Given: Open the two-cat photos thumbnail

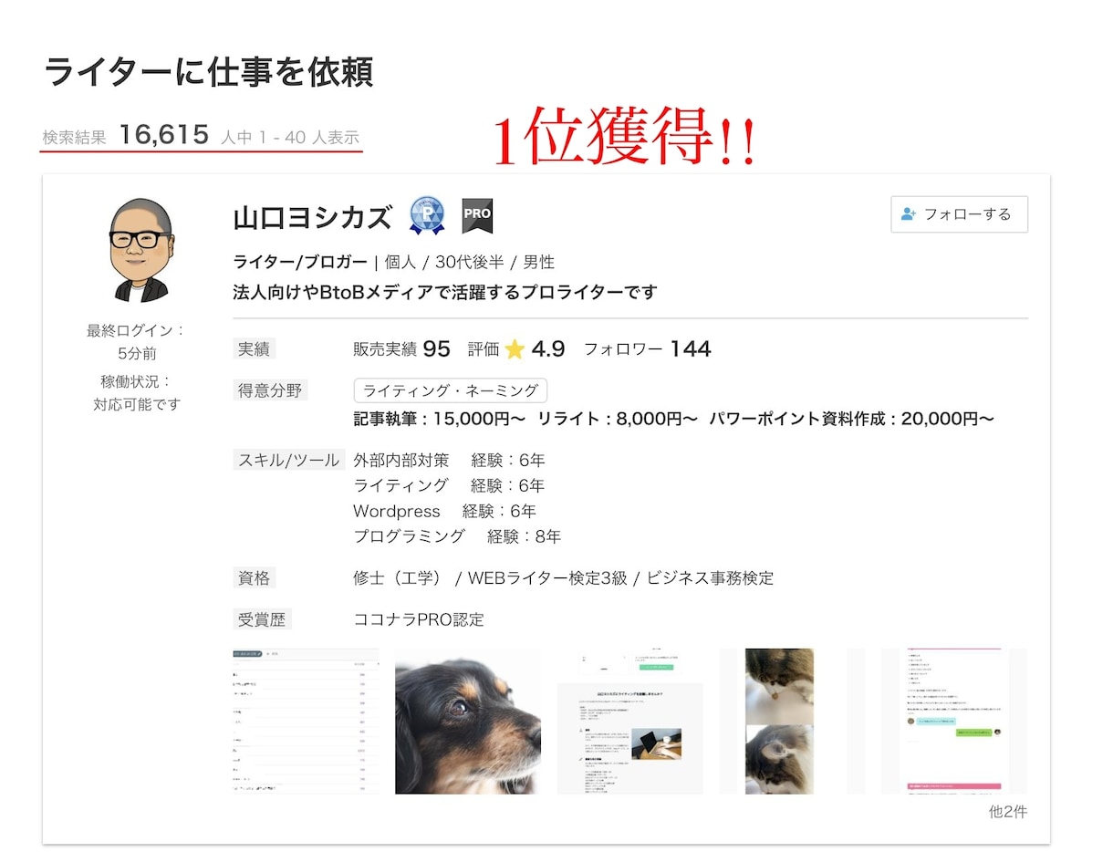Looking at the screenshot, I should pos(792,721).
